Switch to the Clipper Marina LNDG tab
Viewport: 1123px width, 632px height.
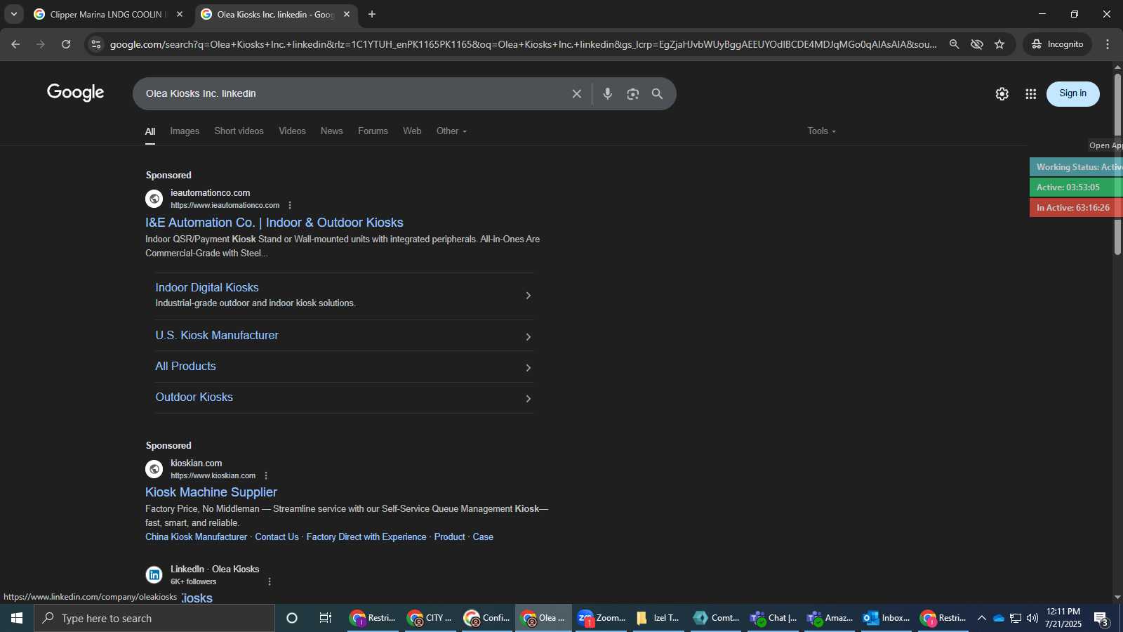(109, 14)
